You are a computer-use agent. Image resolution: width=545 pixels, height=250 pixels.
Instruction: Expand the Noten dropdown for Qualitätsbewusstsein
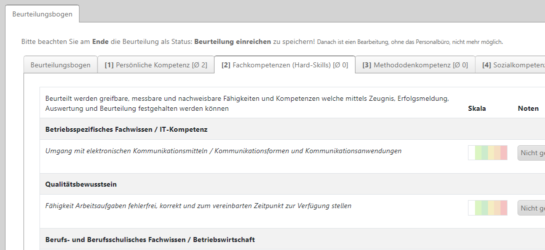[531, 208]
